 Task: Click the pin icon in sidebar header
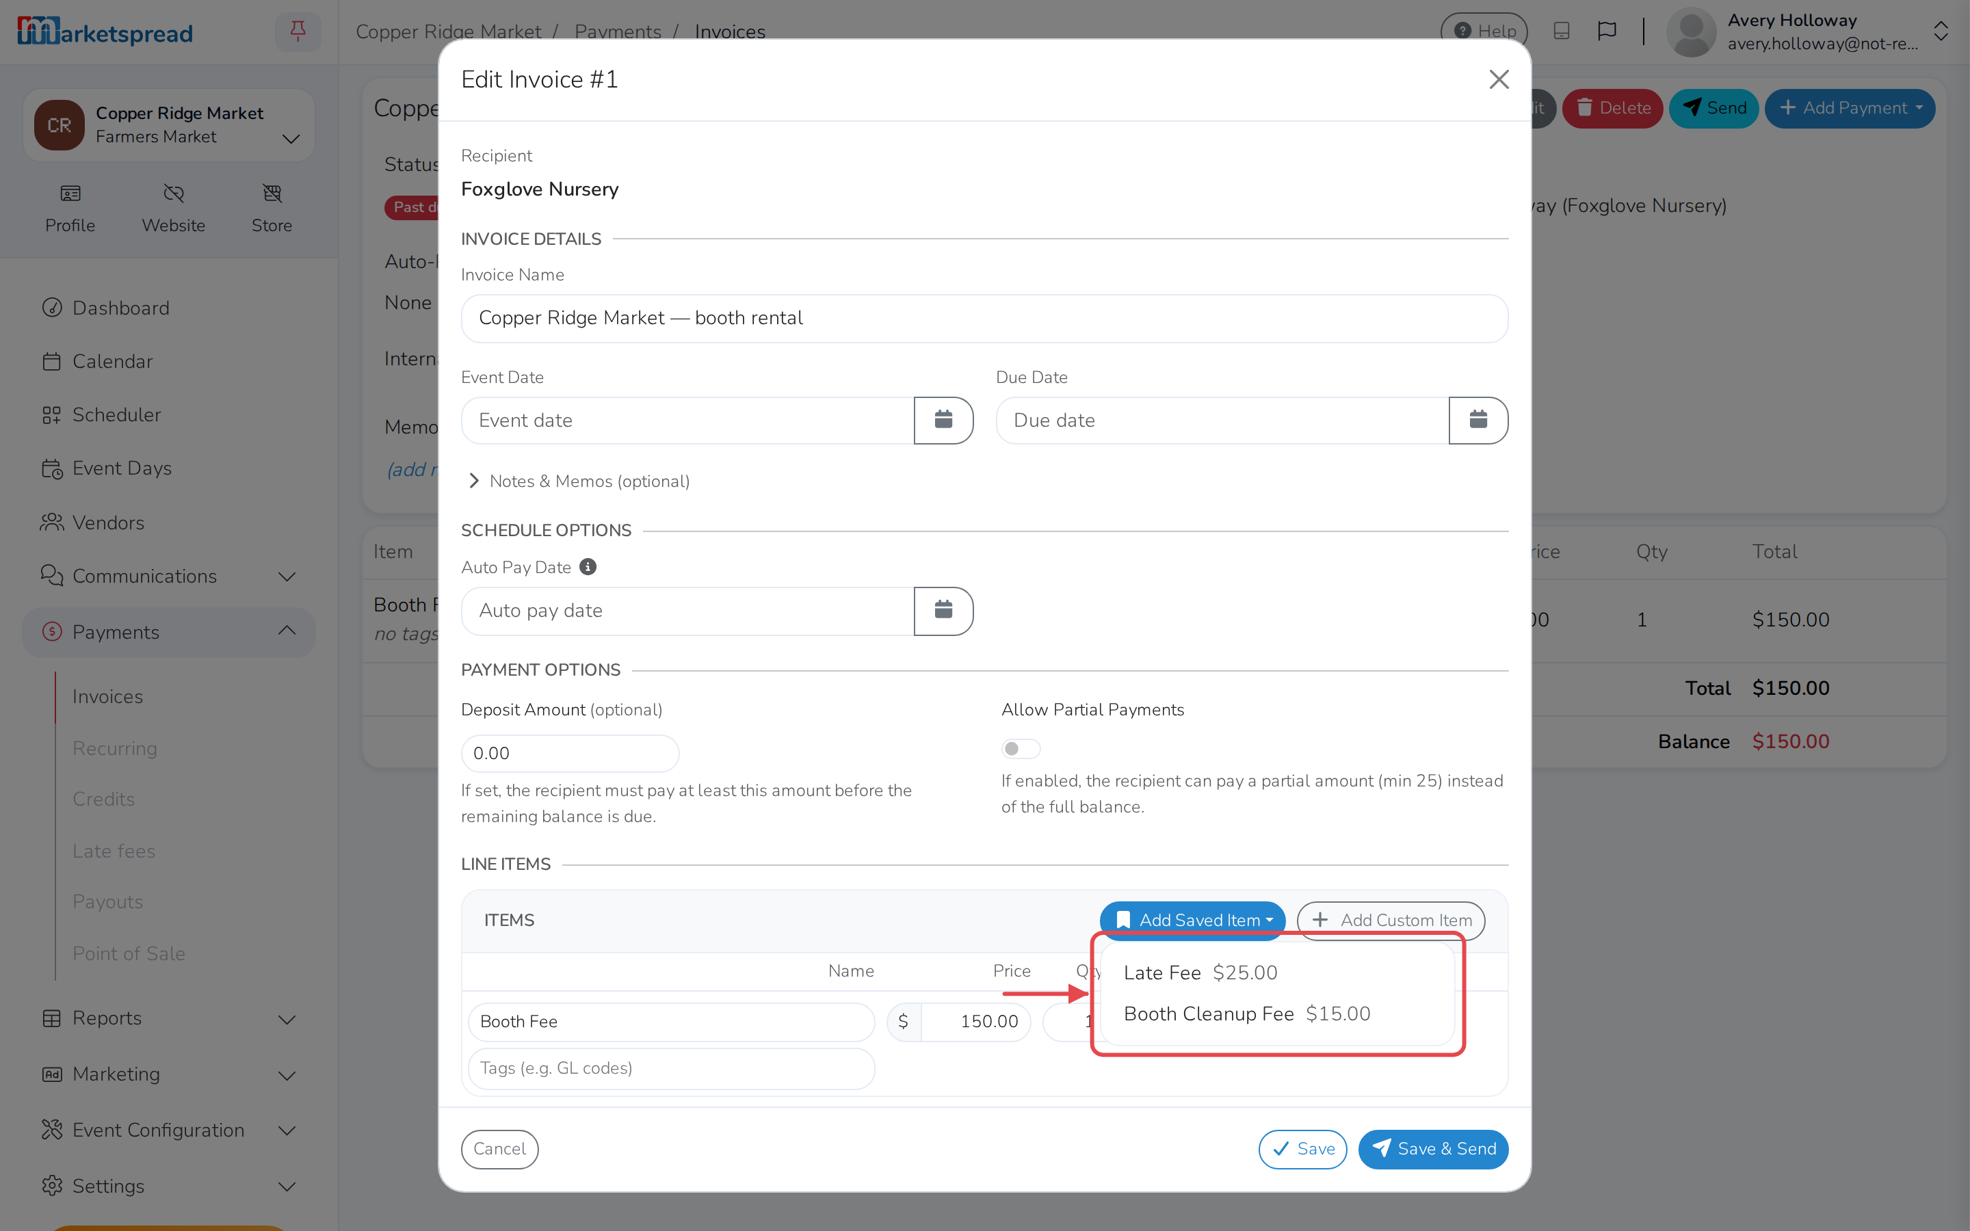(298, 31)
